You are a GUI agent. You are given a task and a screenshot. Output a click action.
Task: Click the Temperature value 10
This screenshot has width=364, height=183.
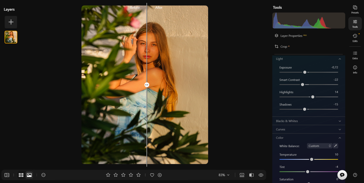[336, 155]
